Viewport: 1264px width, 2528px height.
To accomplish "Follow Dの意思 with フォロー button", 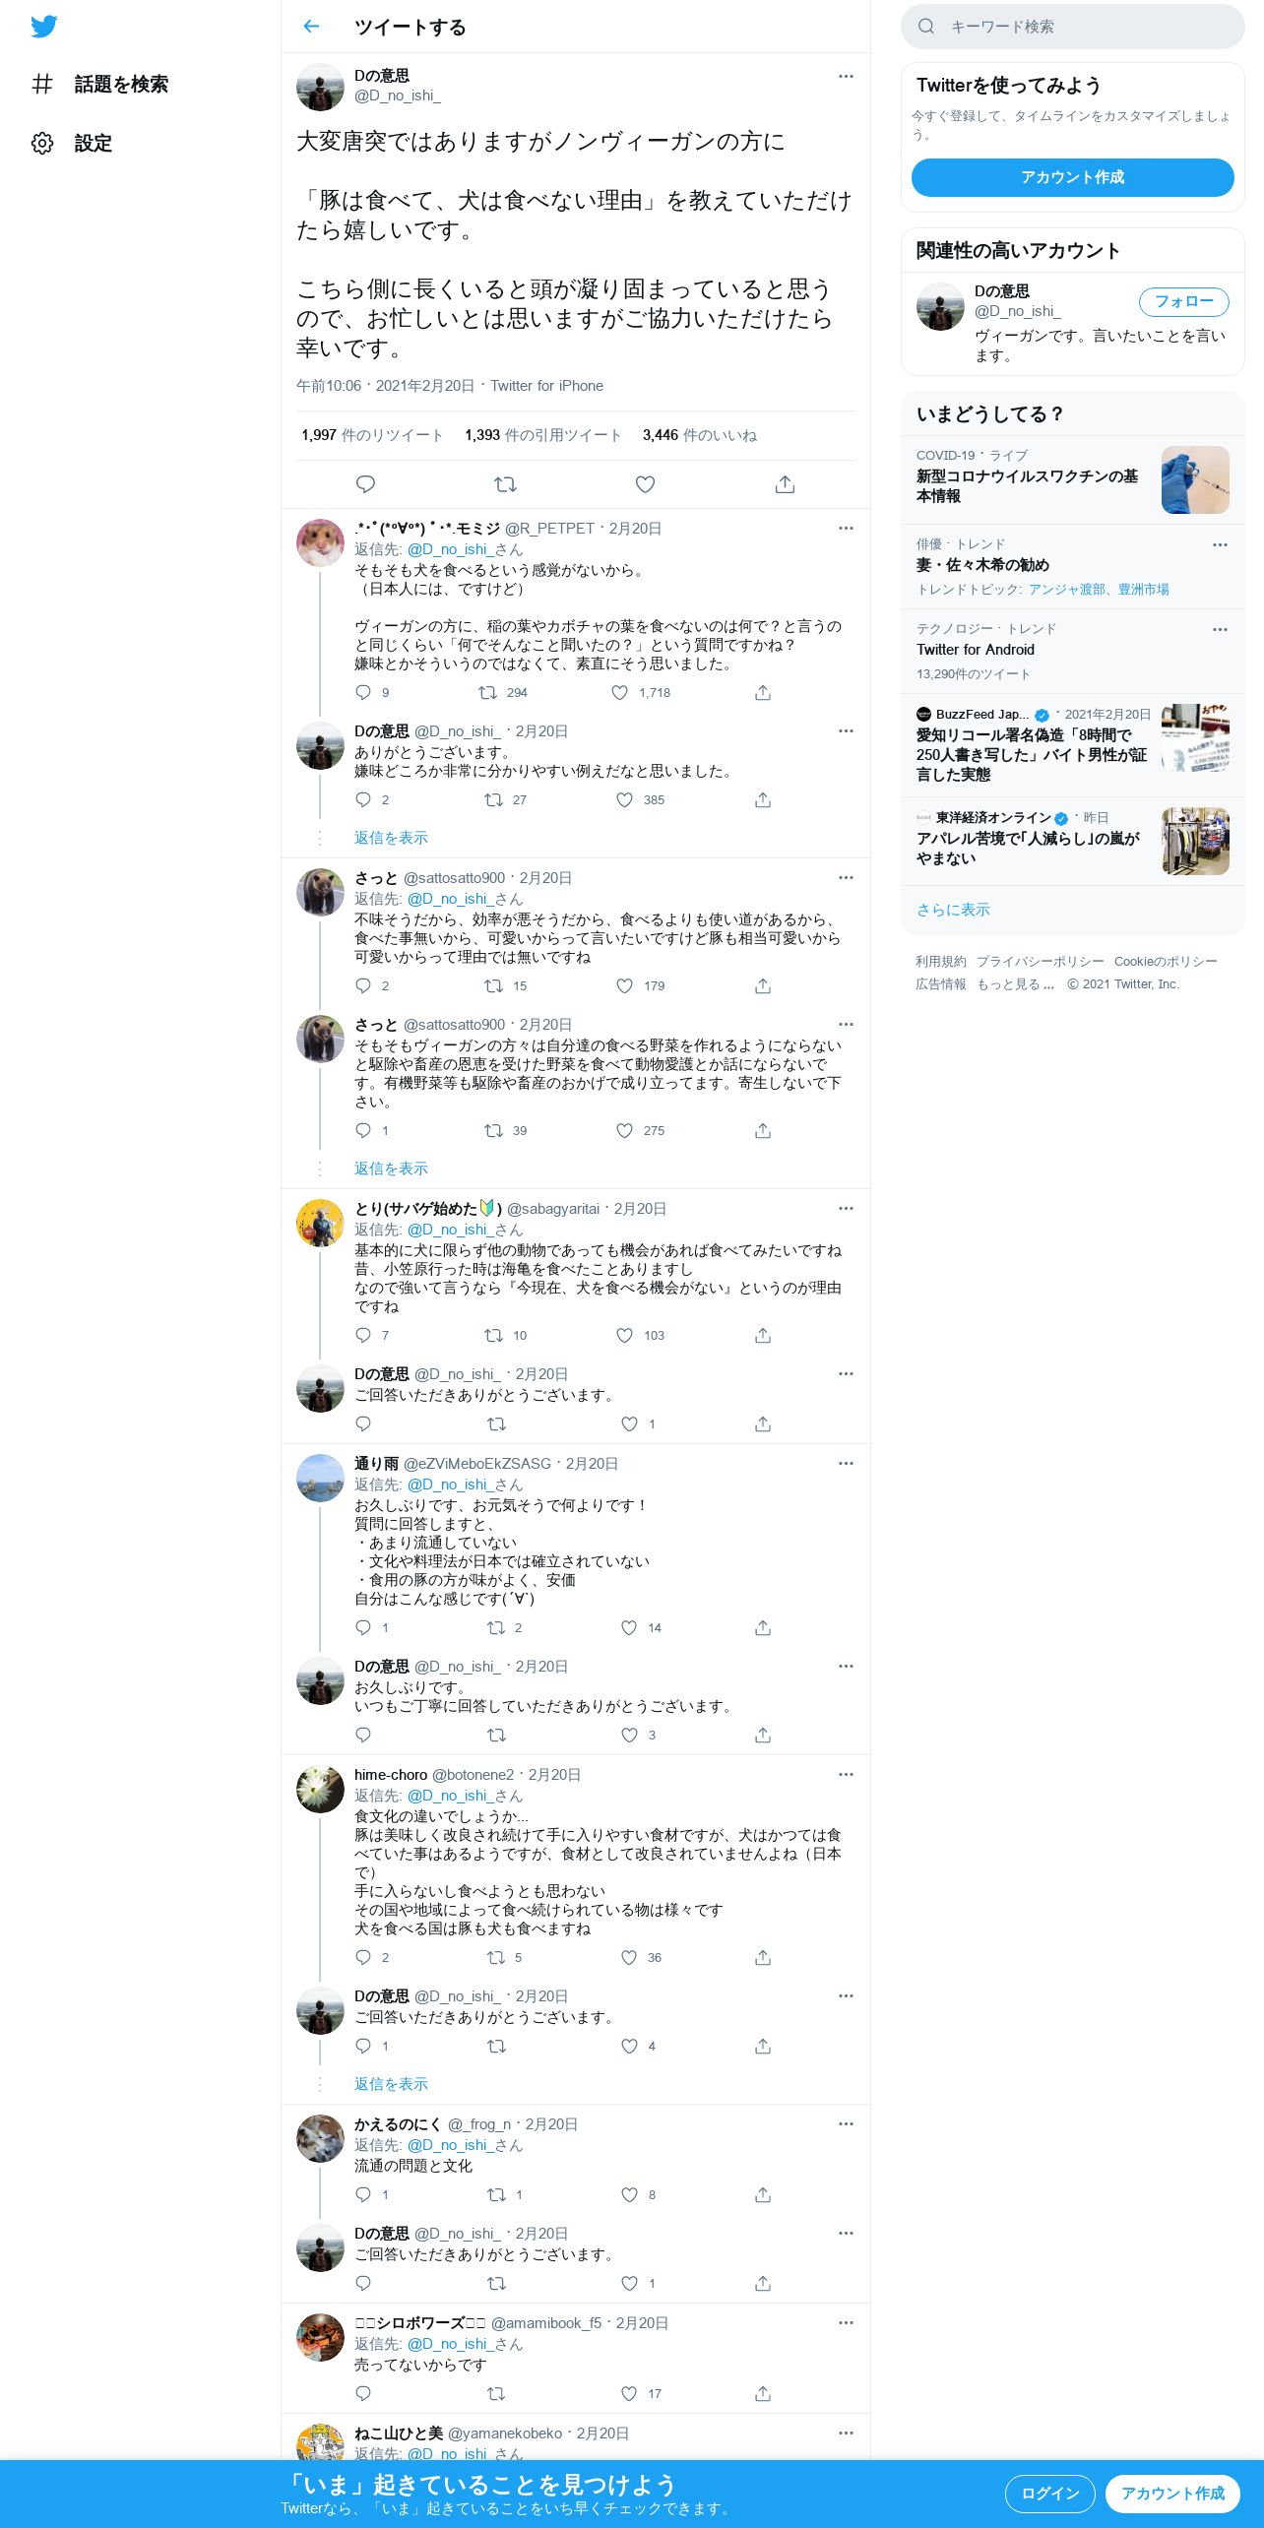I will [x=1183, y=301].
